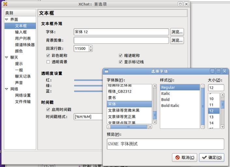Enable the 透明背景 checkbox
The image size is (230, 167).
point(48,62)
